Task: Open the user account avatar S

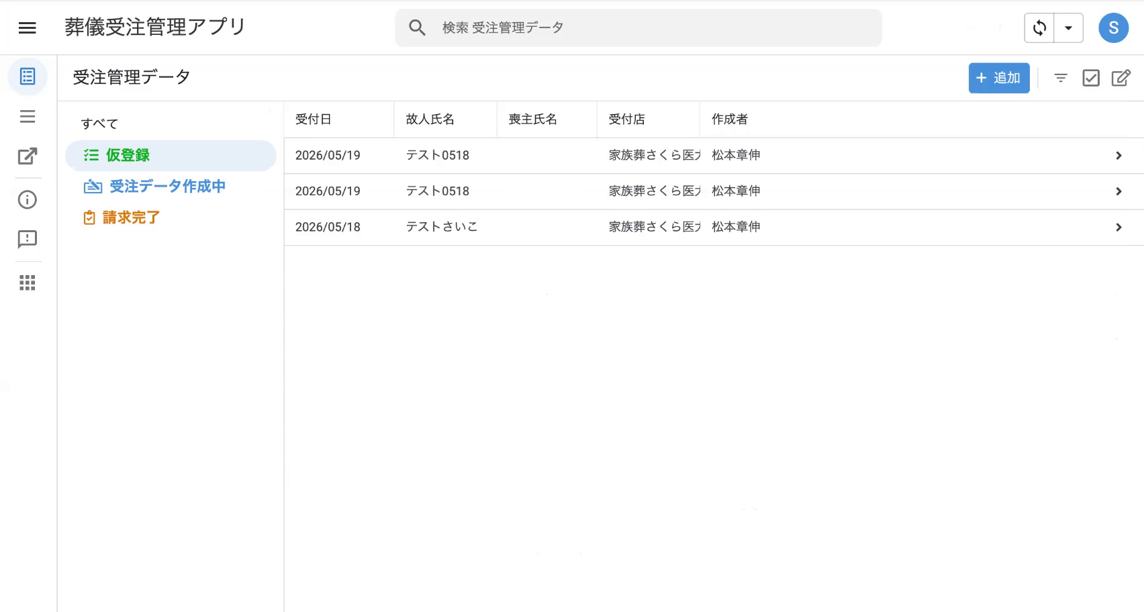Action: (x=1113, y=28)
